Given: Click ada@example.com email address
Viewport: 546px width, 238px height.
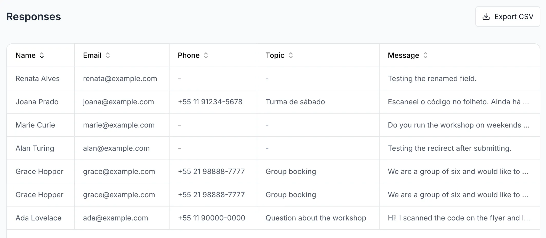Looking at the screenshot, I should 115,218.
